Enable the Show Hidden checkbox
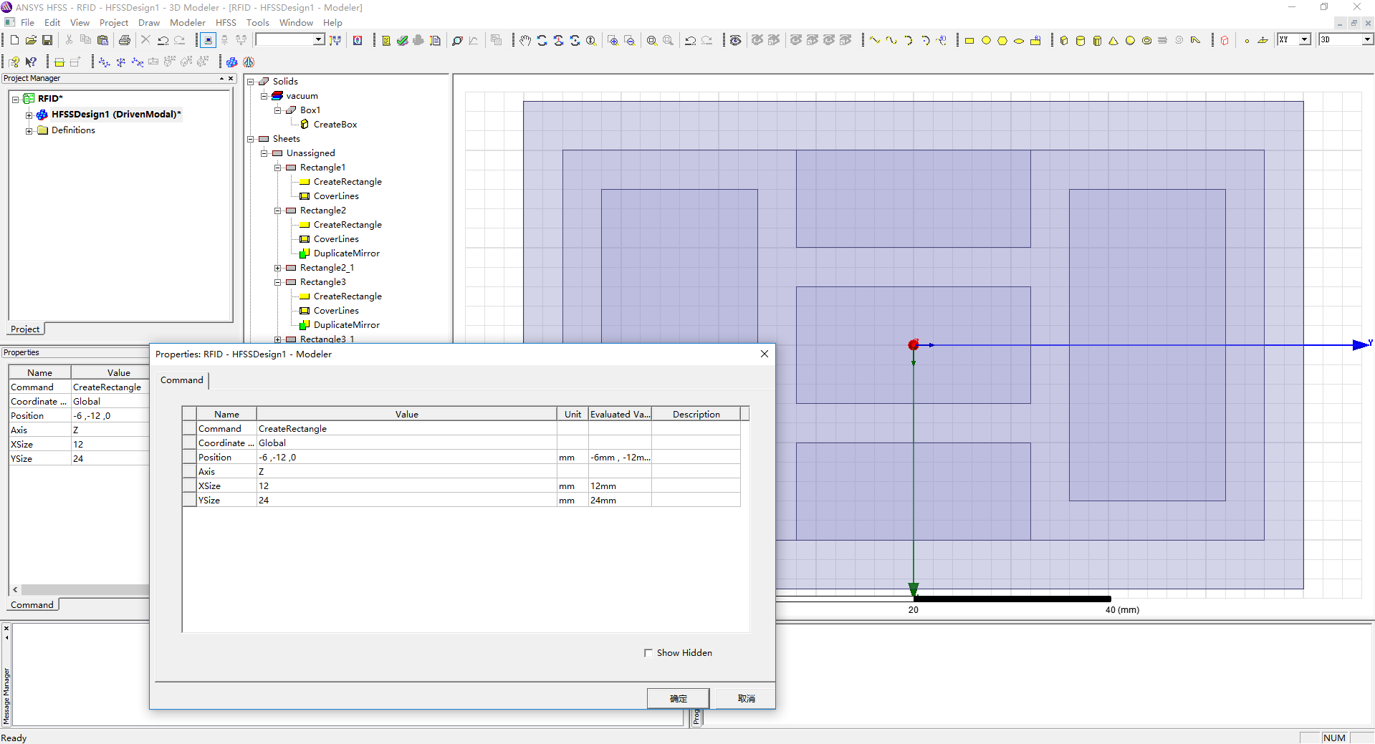 648,653
